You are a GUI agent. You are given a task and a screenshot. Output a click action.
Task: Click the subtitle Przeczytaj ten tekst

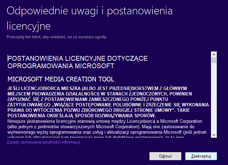pos(57,37)
